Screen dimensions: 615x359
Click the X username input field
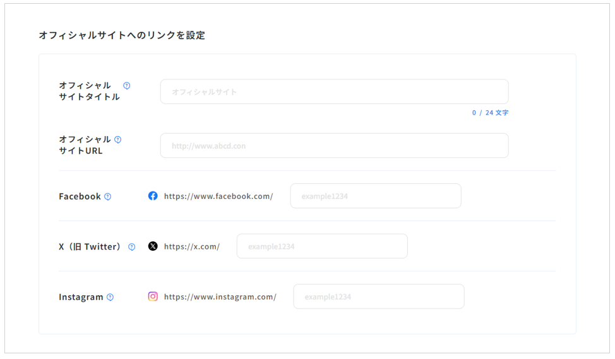coord(321,246)
